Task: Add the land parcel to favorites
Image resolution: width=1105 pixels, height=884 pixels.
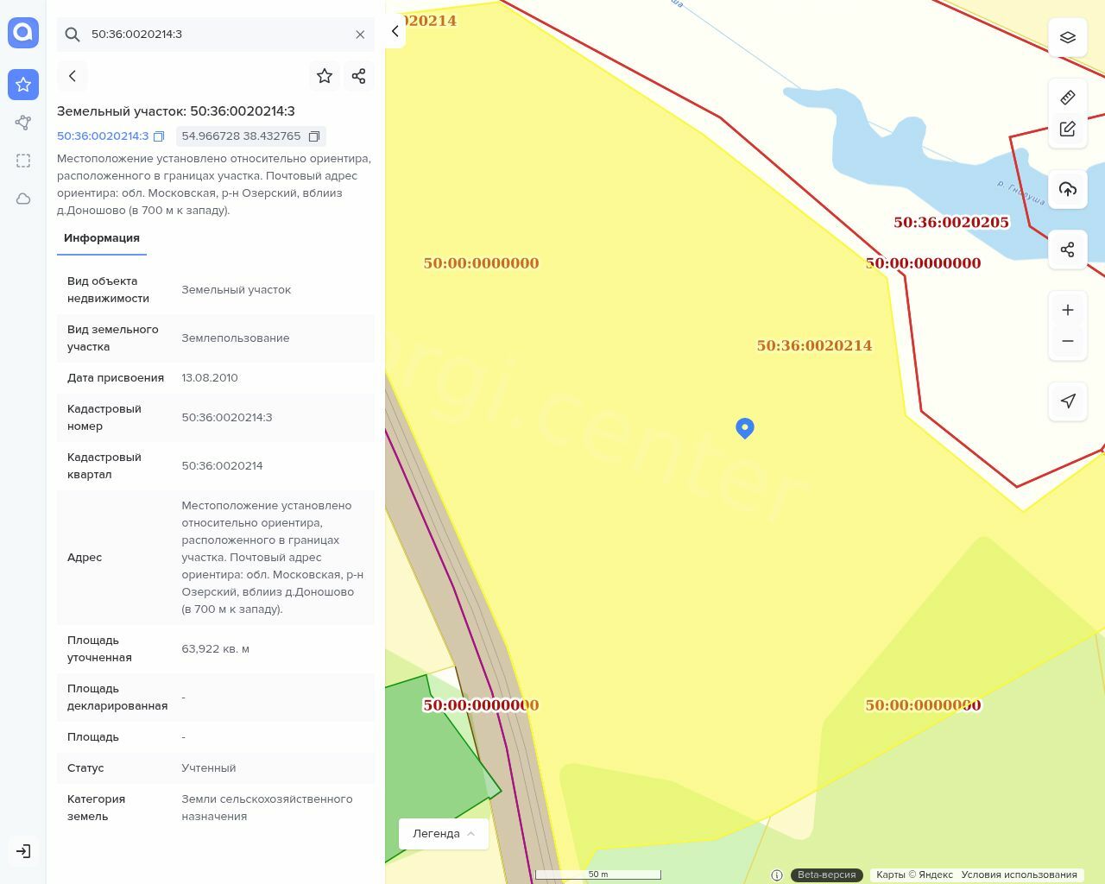Action: [325, 76]
